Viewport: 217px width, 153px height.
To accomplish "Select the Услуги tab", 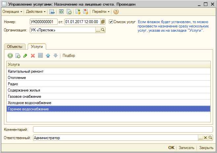I will (37, 47).
